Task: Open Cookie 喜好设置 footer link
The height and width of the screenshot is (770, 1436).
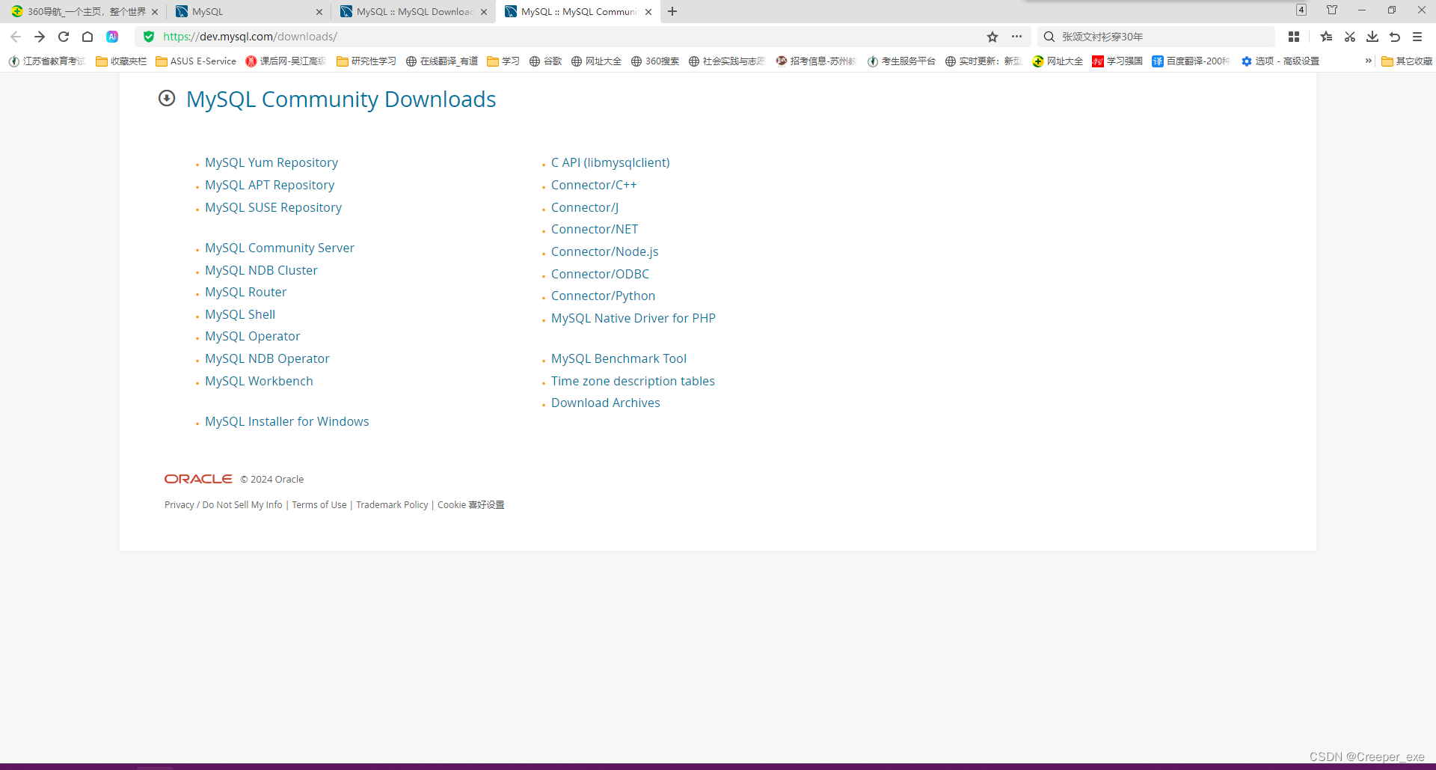Action: [471, 505]
